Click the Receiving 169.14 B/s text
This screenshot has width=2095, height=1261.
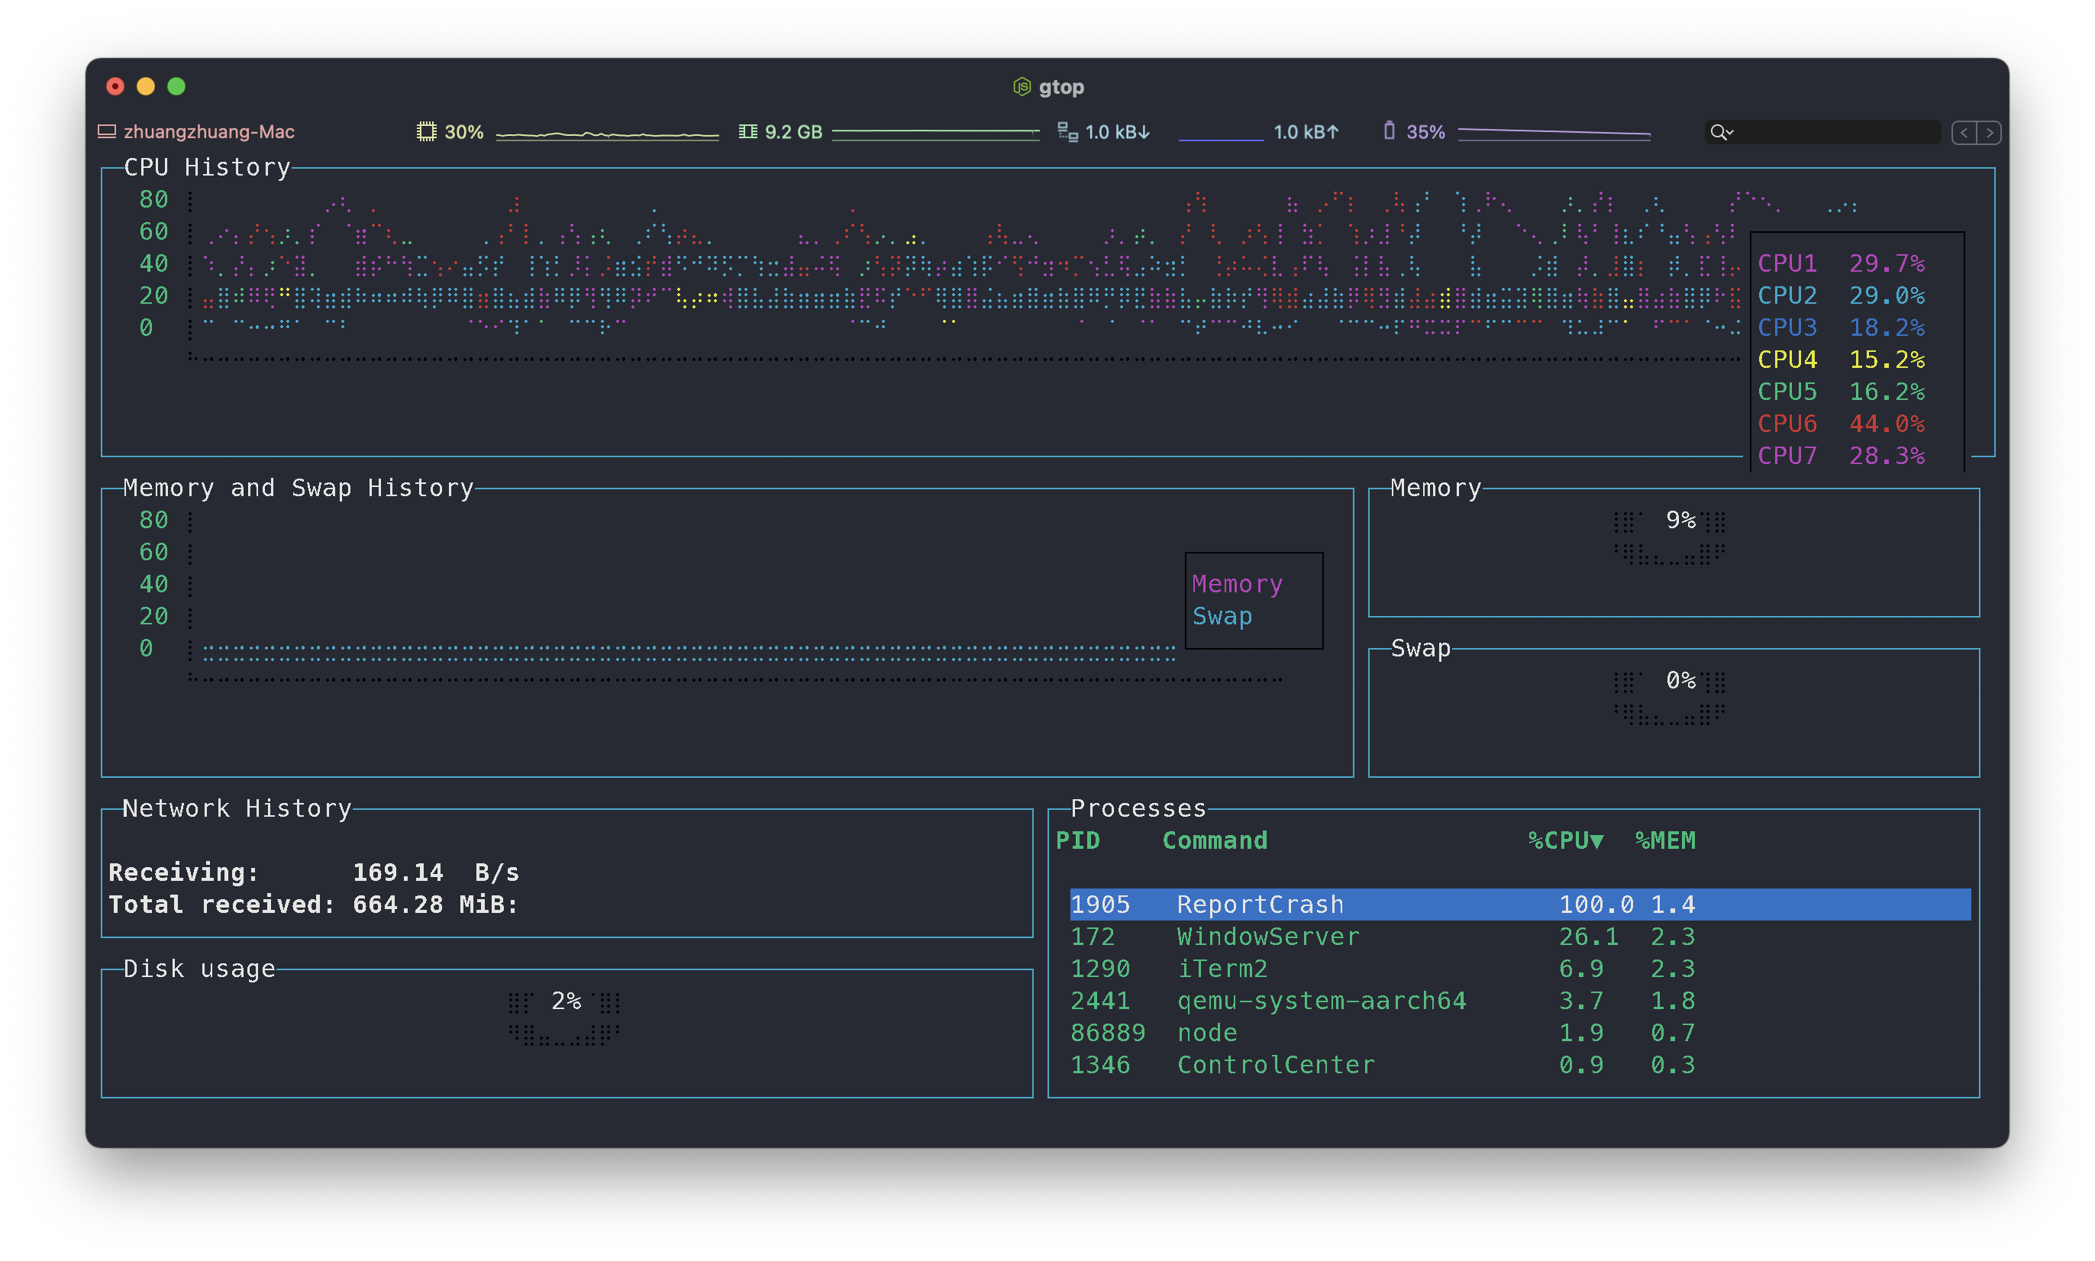(x=314, y=872)
